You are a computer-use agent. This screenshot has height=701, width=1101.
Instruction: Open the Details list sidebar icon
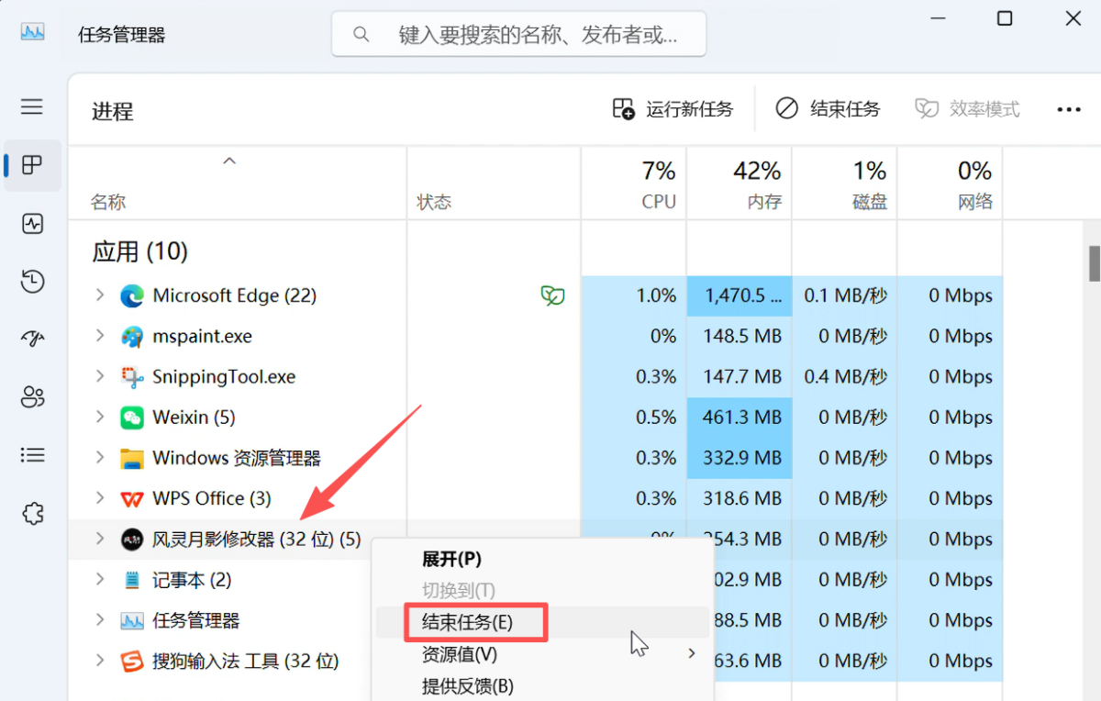tap(32, 455)
